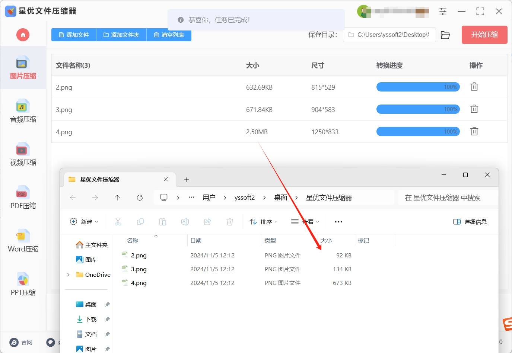Open 音频压缩 audio compression module
This screenshot has height=353, width=512.
[x=23, y=111]
